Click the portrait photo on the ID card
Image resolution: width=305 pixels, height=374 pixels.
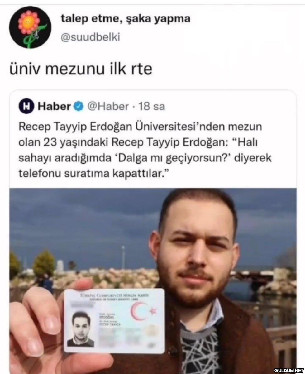(80, 328)
